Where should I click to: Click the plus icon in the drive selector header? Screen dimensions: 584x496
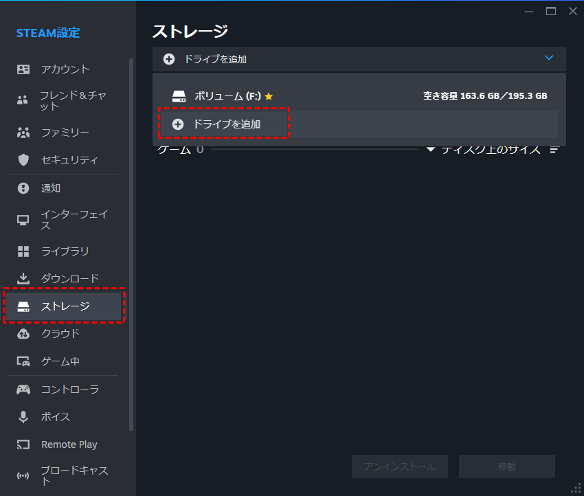pyautogui.click(x=169, y=59)
